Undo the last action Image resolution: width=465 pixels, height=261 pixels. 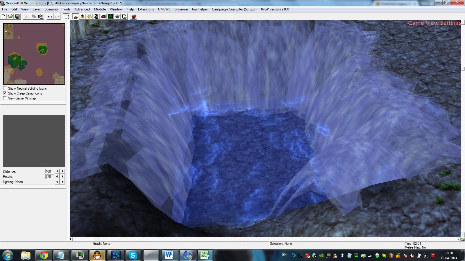(50, 17)
